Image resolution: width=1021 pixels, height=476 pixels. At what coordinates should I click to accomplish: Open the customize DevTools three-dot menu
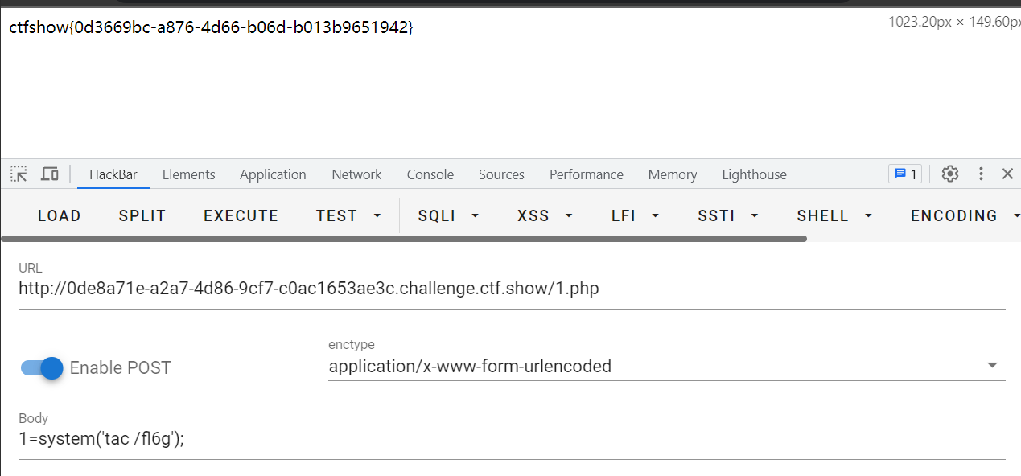[x=980, y=174]
